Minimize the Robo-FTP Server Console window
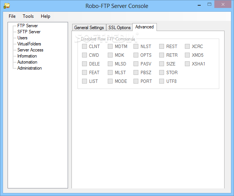Image resolution: width=234 pixels, height=196 pixels. pyautogui.click(x=199, y=5)
